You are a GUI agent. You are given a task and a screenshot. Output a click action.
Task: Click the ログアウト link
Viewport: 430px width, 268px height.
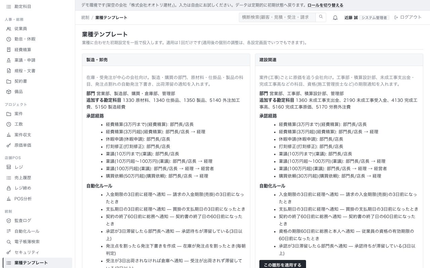408,17
